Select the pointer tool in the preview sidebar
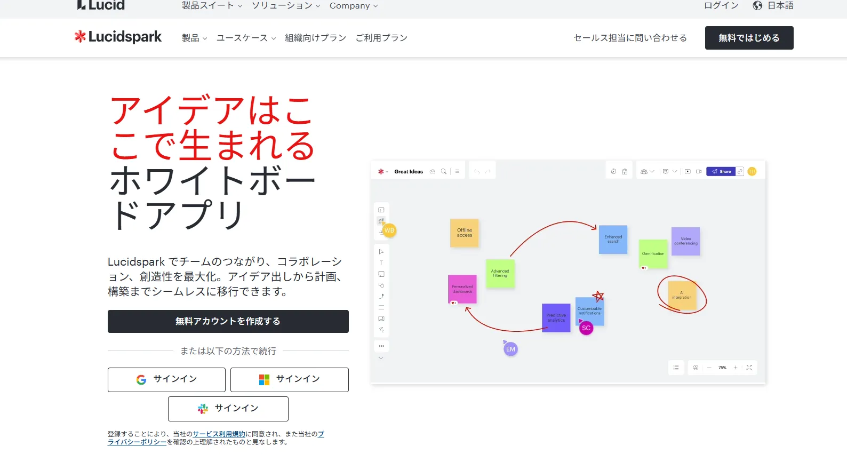The image size is (847, 462). [x=381, y=251]
